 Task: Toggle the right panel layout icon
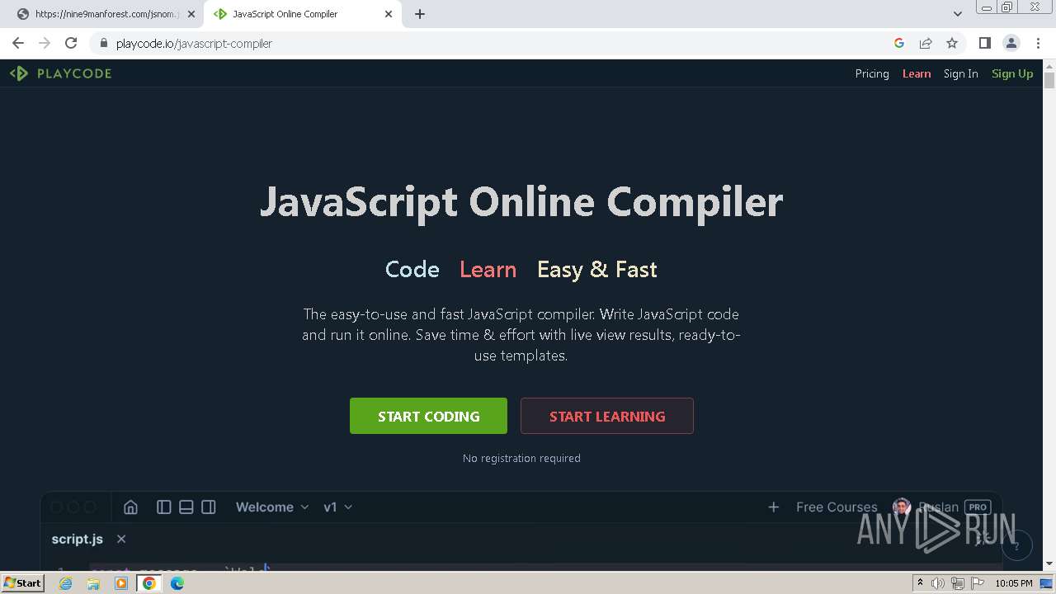(x=209, y=507)
